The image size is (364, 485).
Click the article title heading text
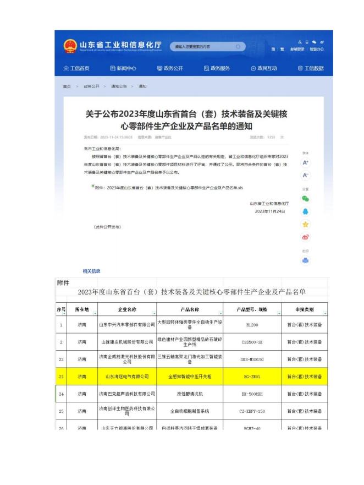[x=186, y=120]
